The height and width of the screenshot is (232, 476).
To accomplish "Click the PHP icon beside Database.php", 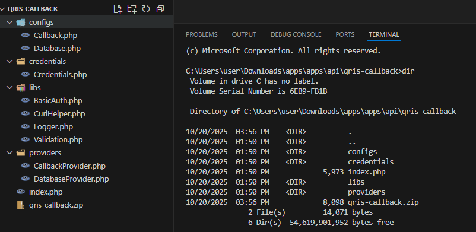I will [26, 48].
